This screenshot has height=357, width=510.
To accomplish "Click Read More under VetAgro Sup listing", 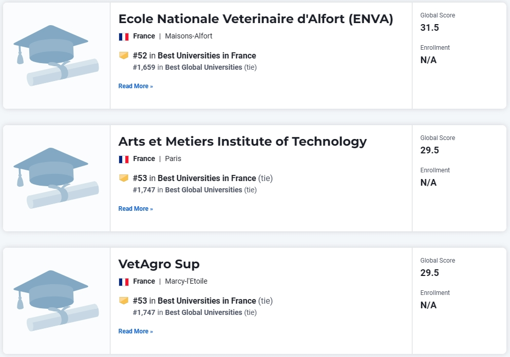I will point(136,331).
